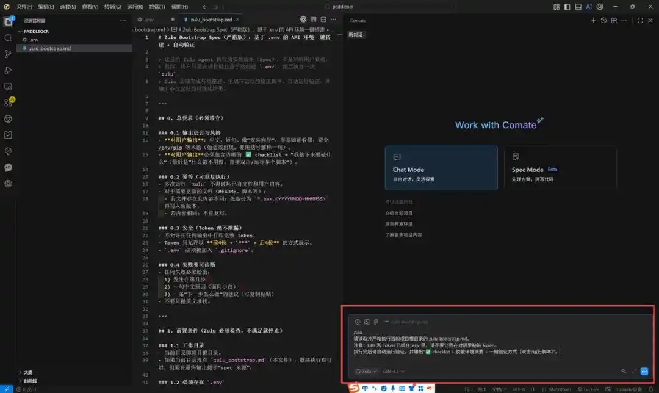
Task: Click the 了解更多项目内容 suggestion
Action: (x=403, y=234)
